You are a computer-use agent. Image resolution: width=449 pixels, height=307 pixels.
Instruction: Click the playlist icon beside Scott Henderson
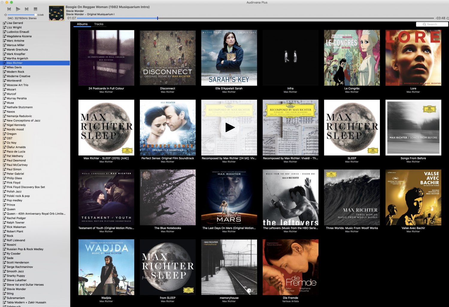tap(4, 263)
